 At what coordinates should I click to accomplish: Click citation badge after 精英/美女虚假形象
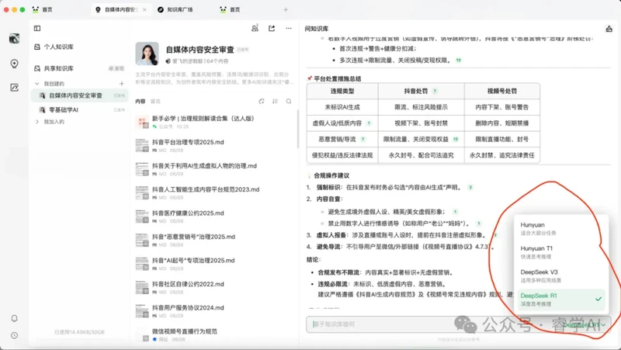point(455,212)
